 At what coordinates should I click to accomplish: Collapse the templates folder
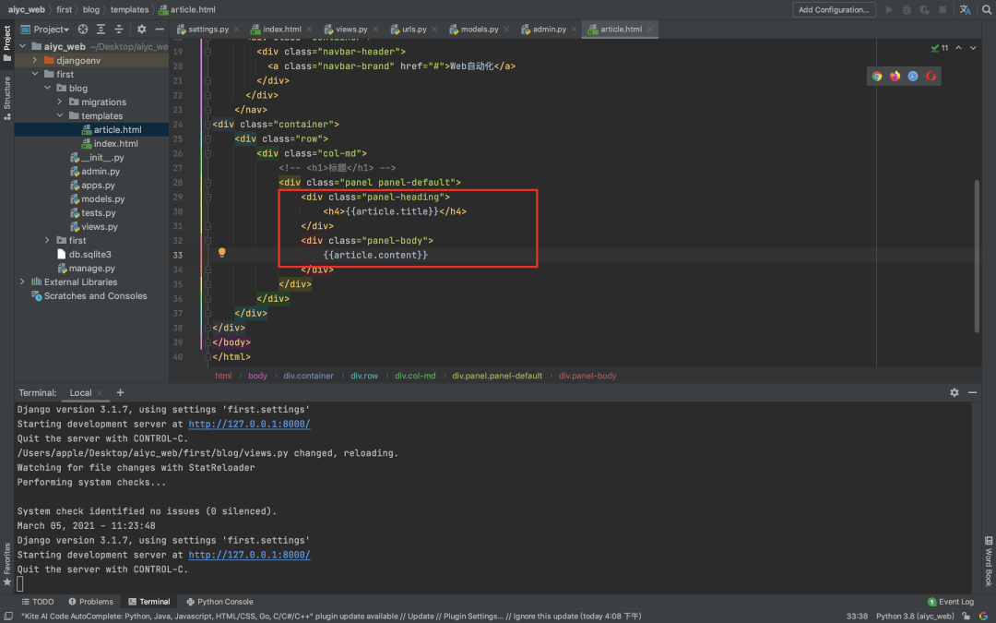tap(61, 116)
